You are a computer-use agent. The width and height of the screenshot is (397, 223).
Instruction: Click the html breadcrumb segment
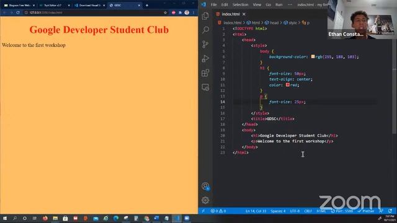pyautogui.click(x=256, y=23)
